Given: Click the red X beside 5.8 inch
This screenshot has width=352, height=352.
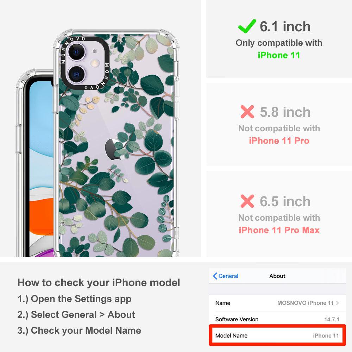Looking at the screenshot, I should (x=247, y=112).
